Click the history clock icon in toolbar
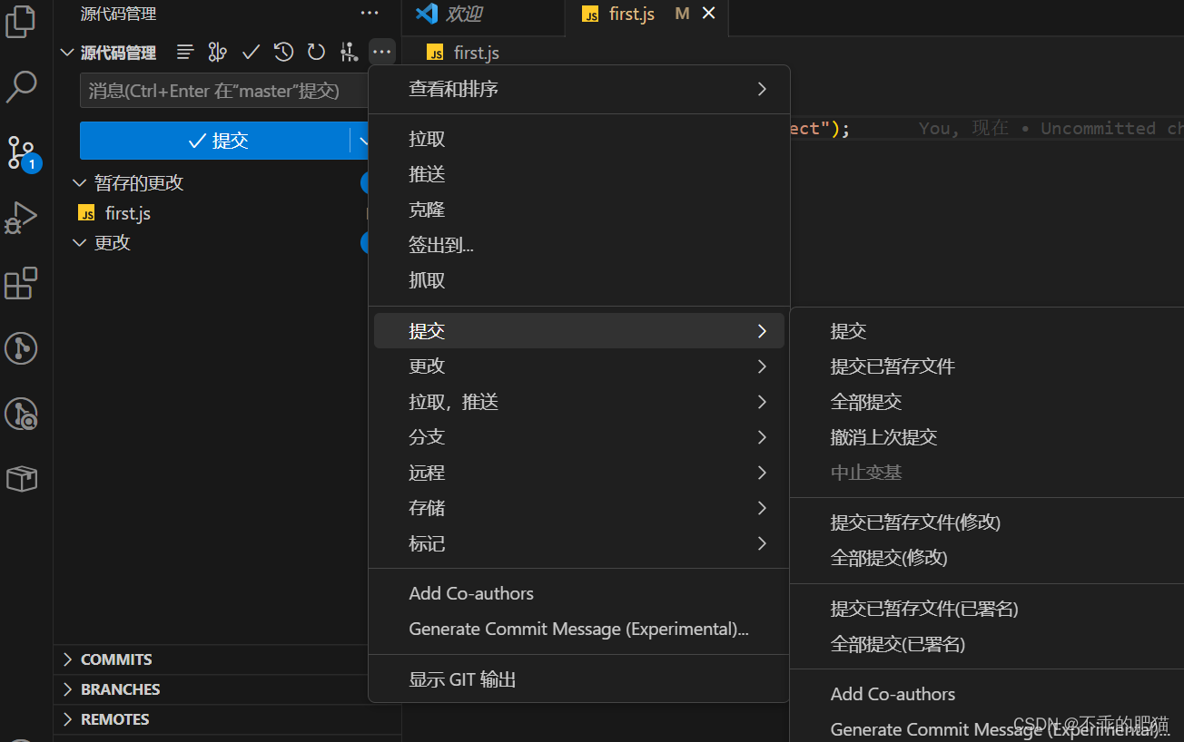This screenshot has width=1184, height=742. (x=284, y=52)
